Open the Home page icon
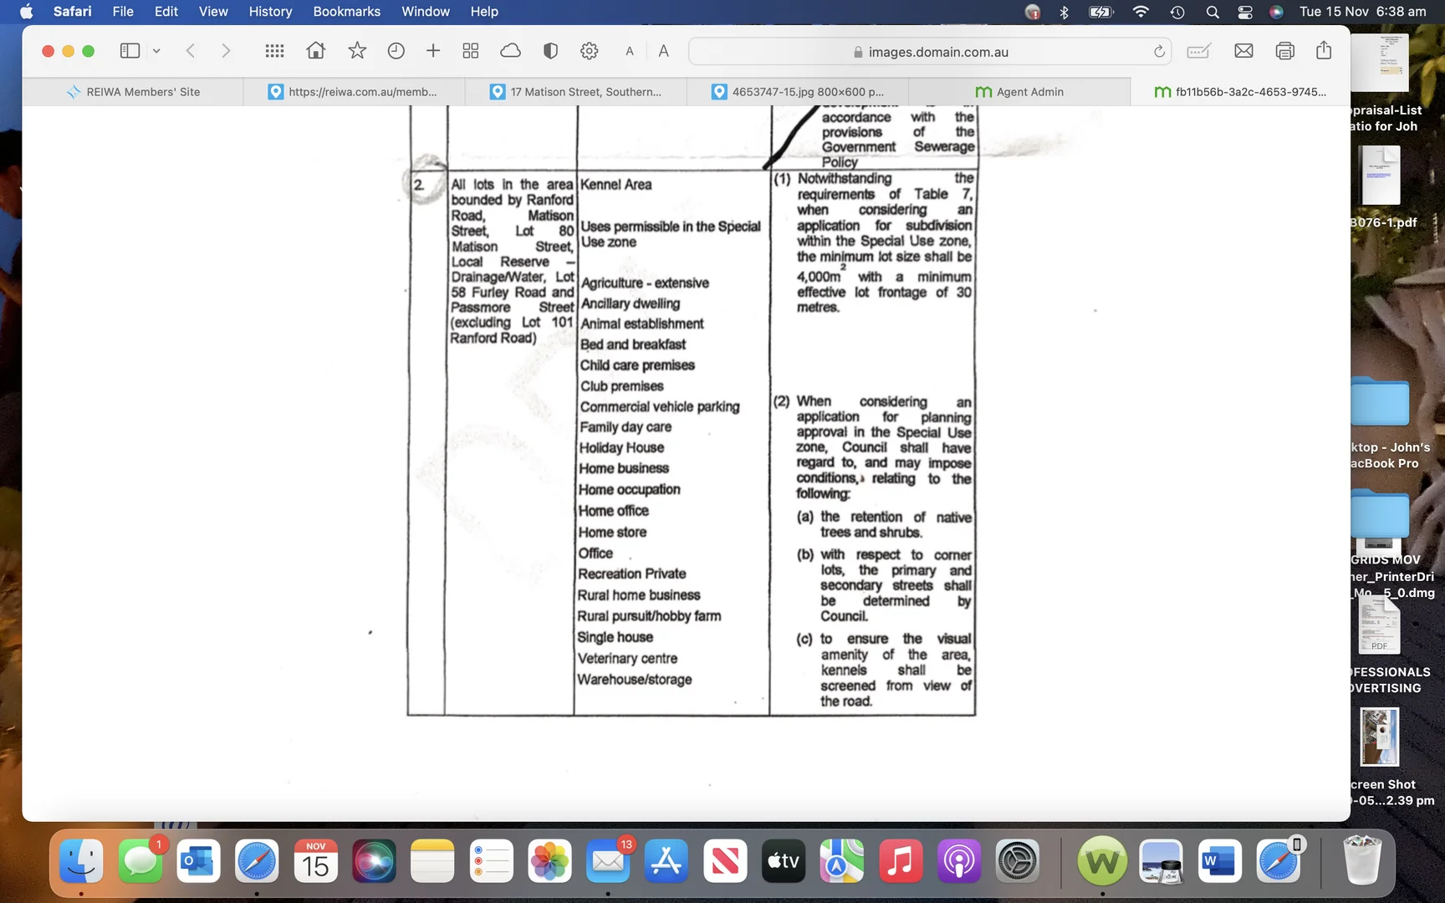This screenshot has width=1445, height=903. (315, 51)
